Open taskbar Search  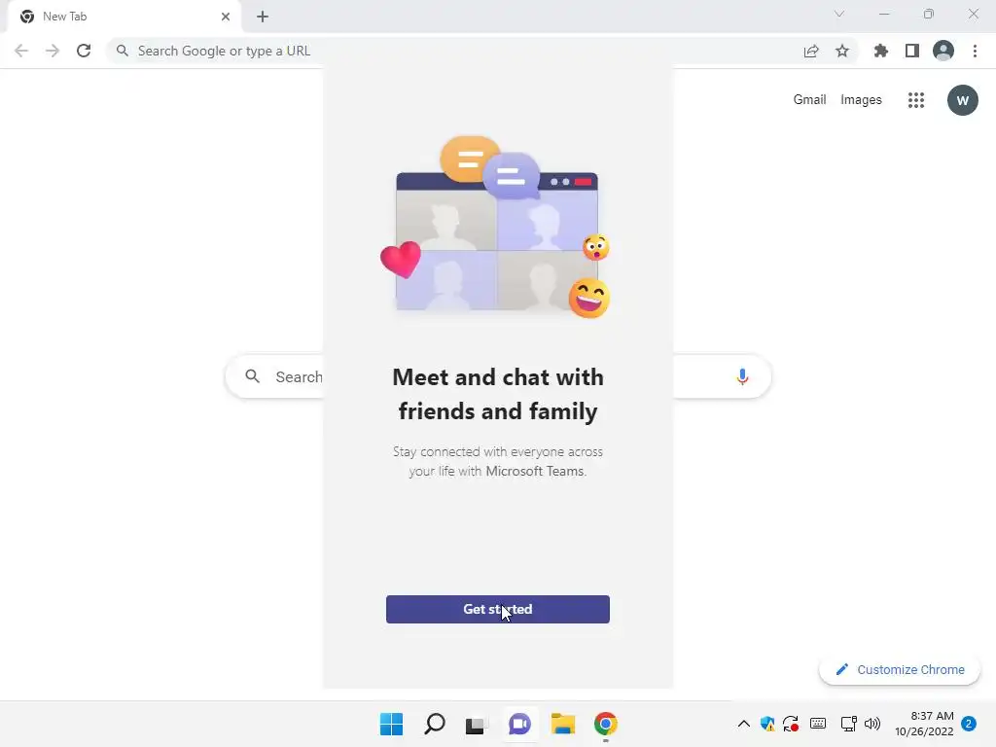(435, 724)
